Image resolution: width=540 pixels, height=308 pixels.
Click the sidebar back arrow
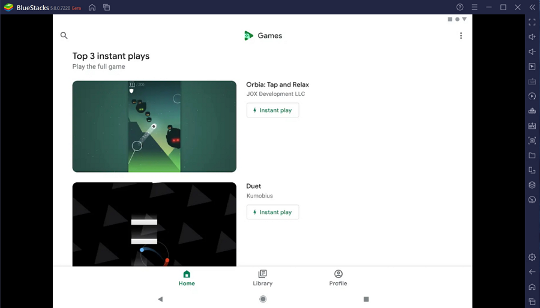tap(532, 272)
